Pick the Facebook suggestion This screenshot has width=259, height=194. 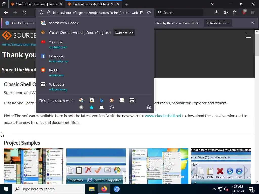(95, 59)
